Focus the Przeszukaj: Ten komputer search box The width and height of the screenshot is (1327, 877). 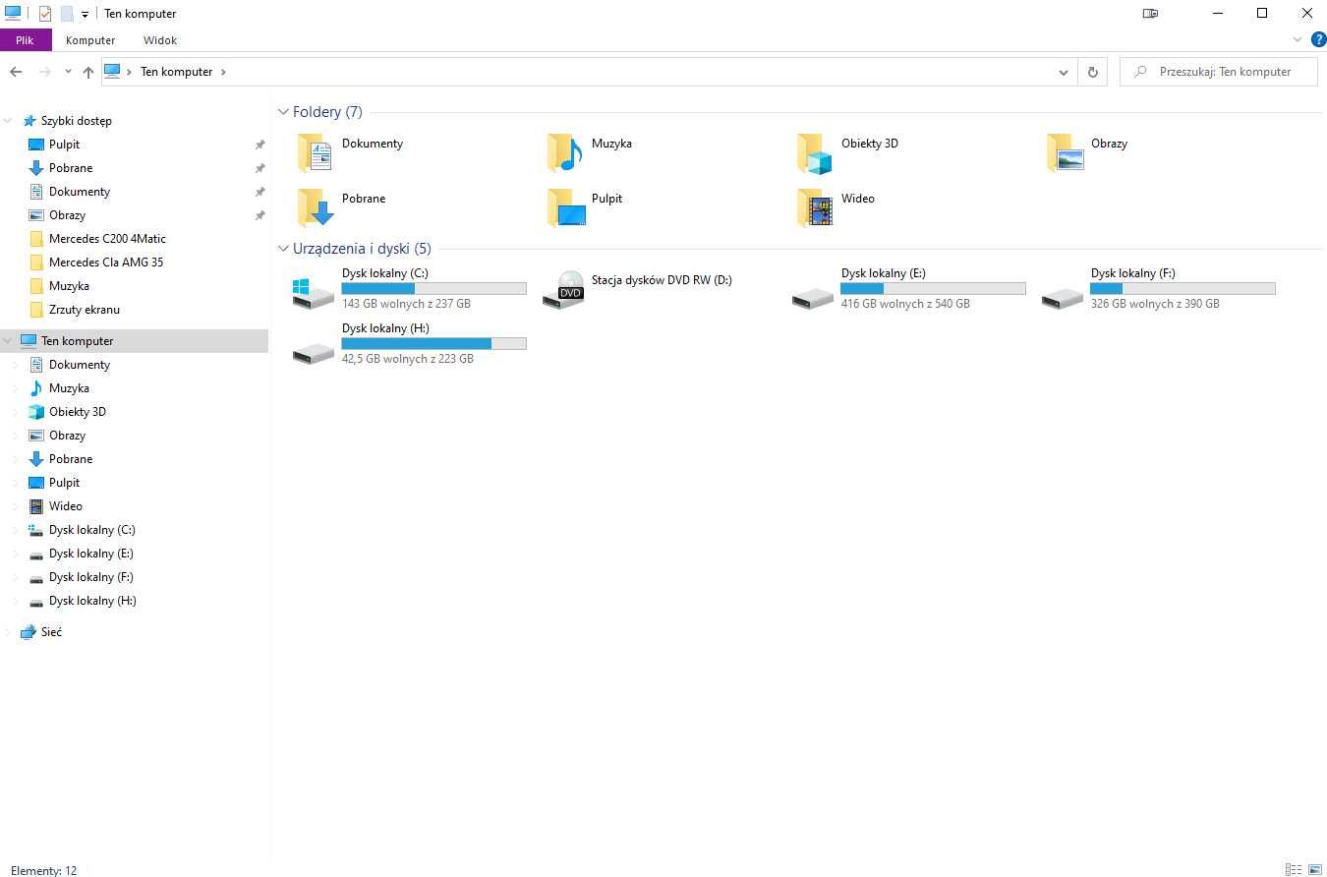(x=1219, y=72)
